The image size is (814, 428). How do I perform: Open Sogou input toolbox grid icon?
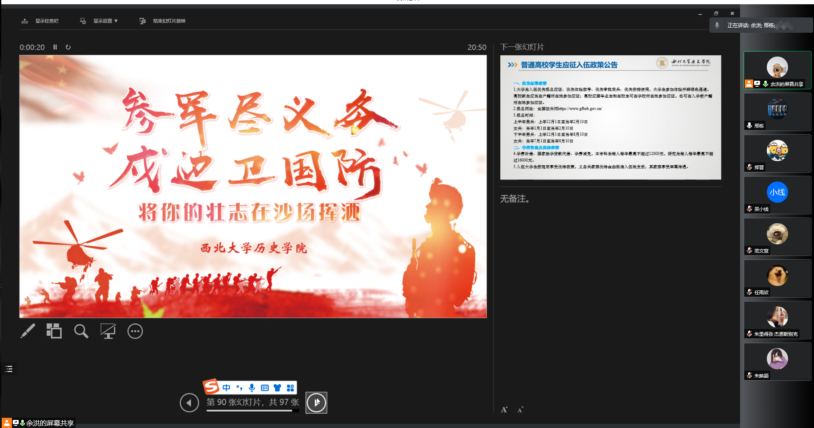coord(290,388)
